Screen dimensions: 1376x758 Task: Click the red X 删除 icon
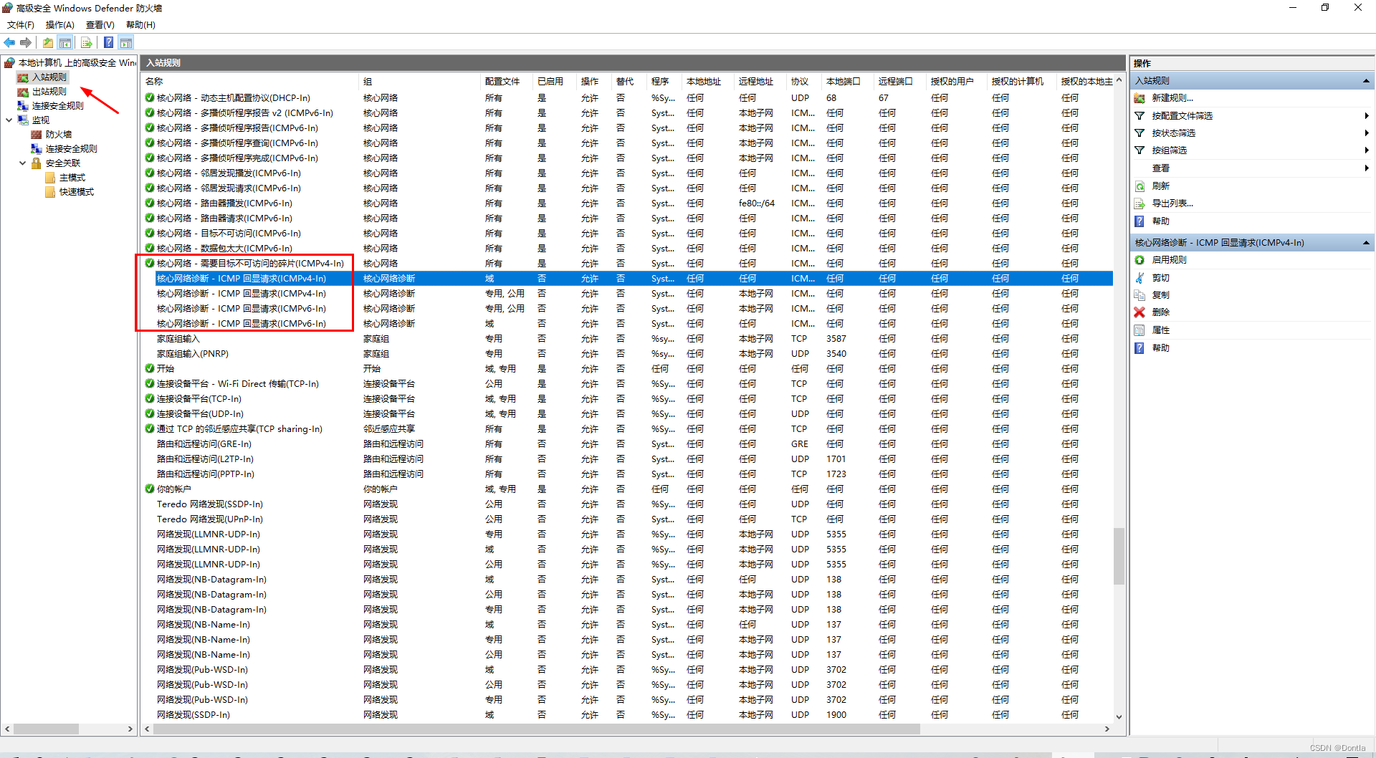click(1139, 312)
